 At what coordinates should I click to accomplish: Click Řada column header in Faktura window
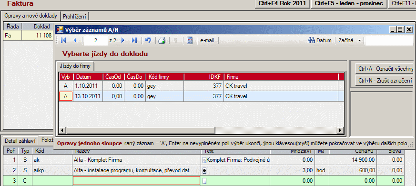pos(13,26)
